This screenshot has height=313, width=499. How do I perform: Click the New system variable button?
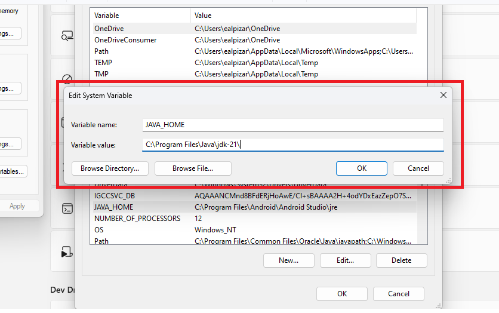click(x=288, y=260)
